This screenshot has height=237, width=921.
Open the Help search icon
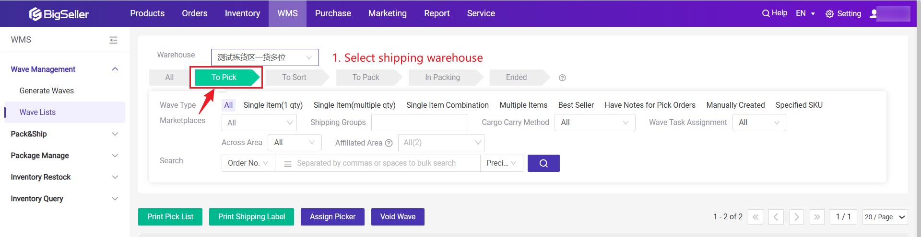766,13
